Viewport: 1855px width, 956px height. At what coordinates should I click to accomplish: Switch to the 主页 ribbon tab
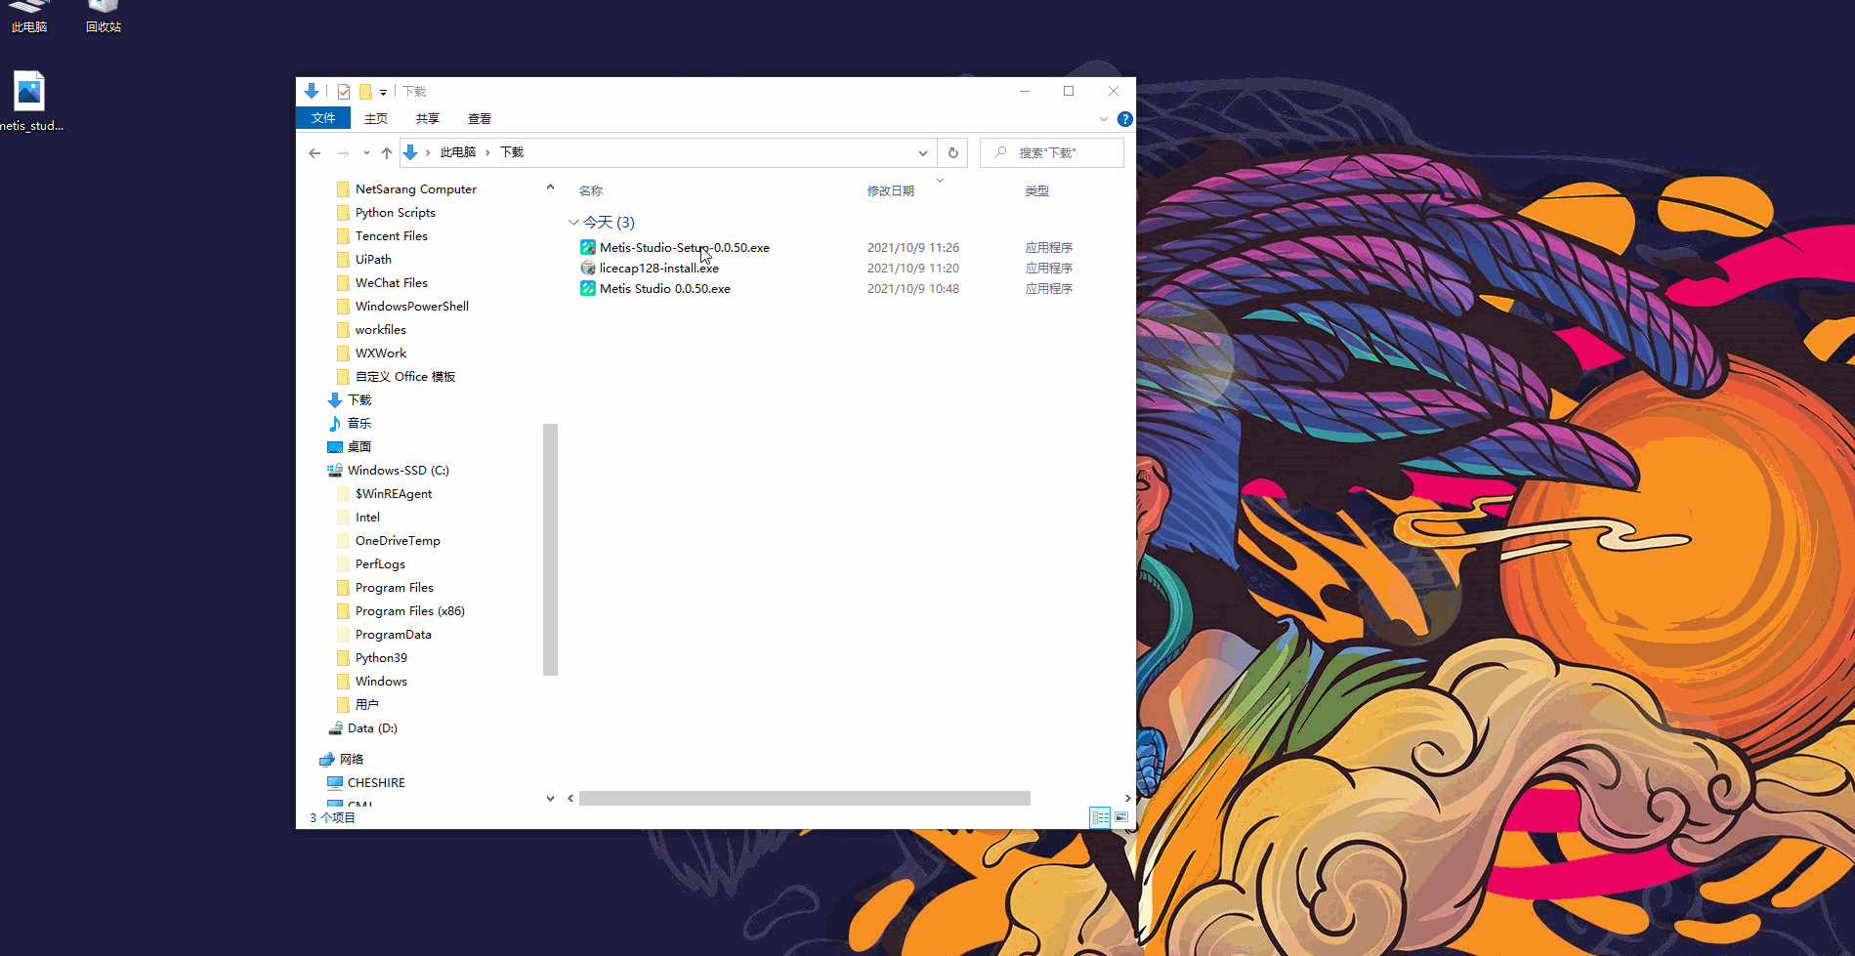[x=376, y=118]
